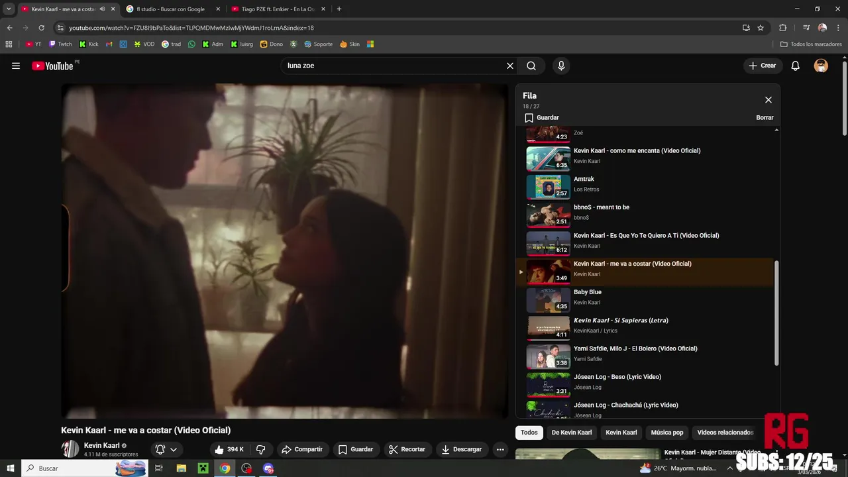Open File Explorer from the taskbar

pyautogui.click(x=181, y=468)
